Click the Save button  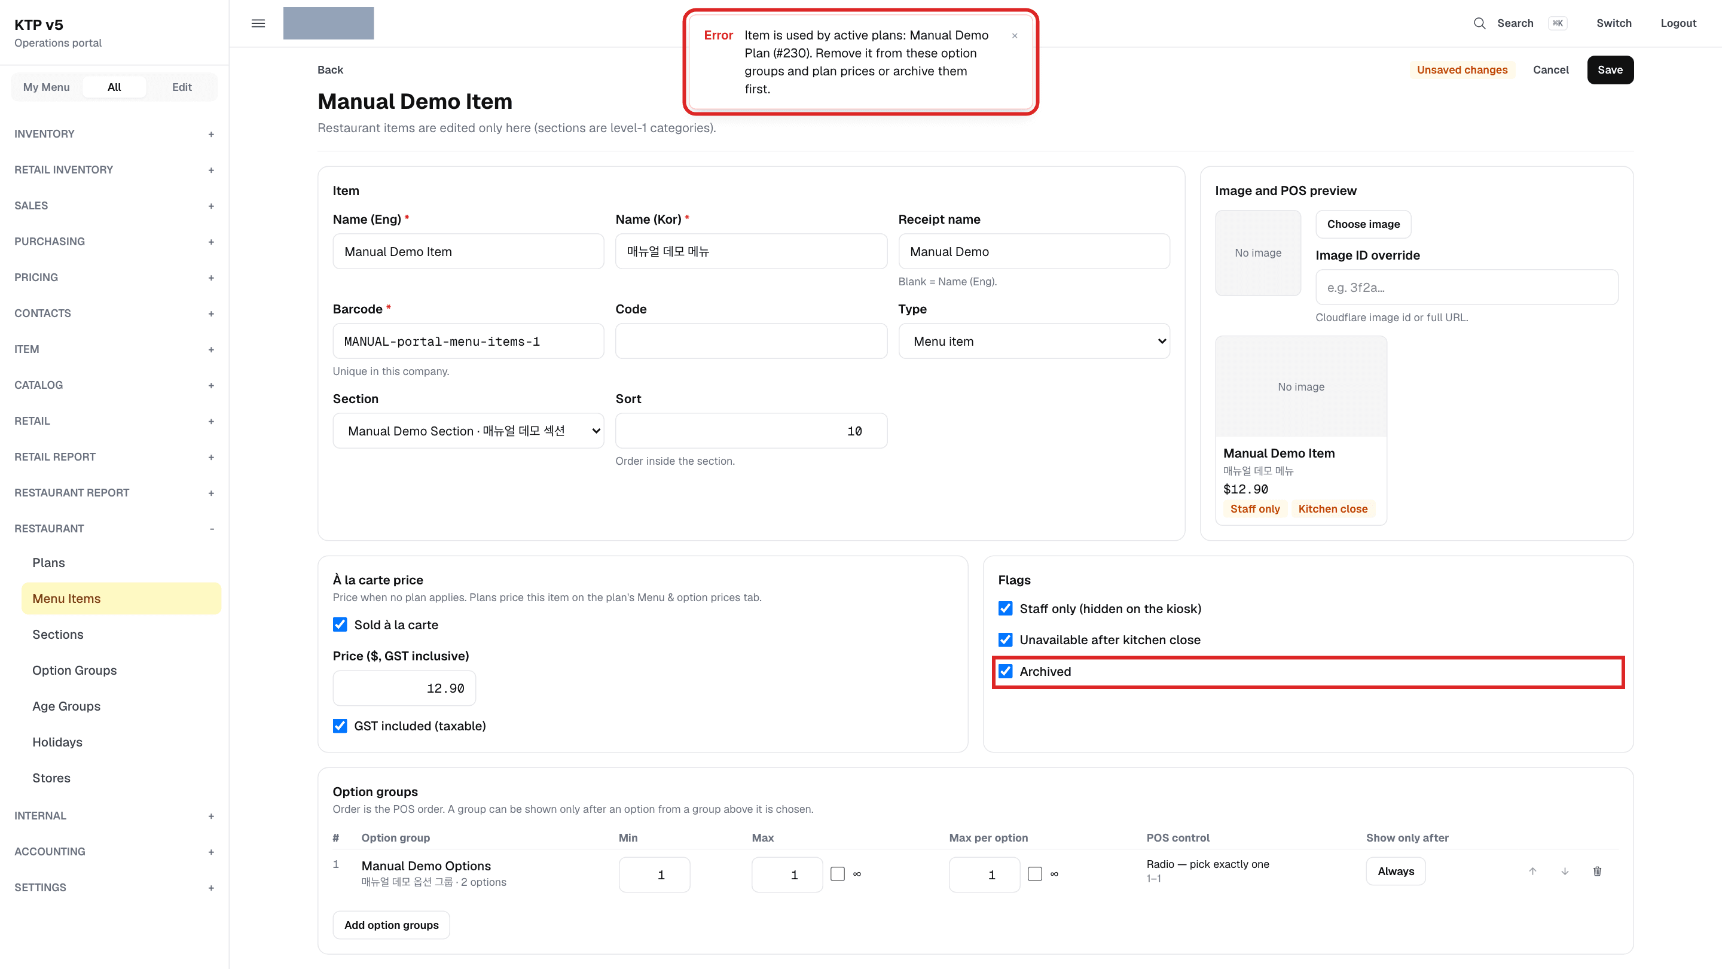click(x=1610, y=70)
